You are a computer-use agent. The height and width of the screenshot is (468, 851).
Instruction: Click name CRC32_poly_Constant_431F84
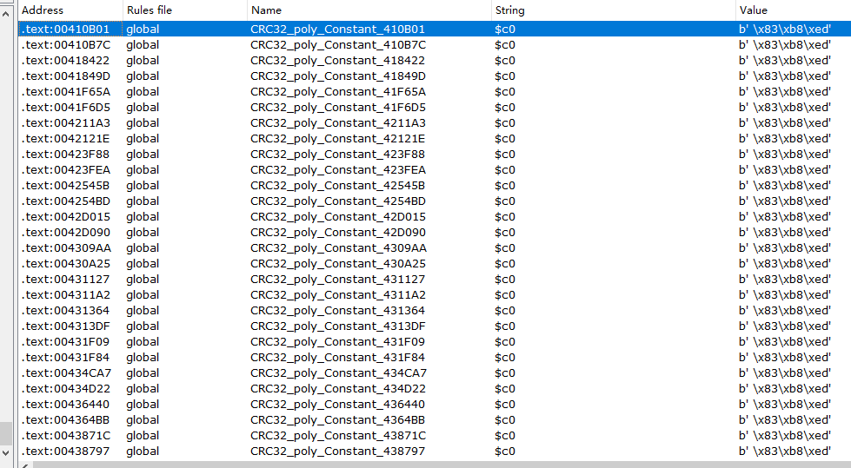pyautogui.click(x=338, y=358)
